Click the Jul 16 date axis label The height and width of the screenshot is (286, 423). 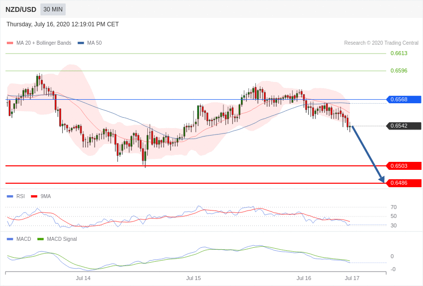tap(304, 278)
